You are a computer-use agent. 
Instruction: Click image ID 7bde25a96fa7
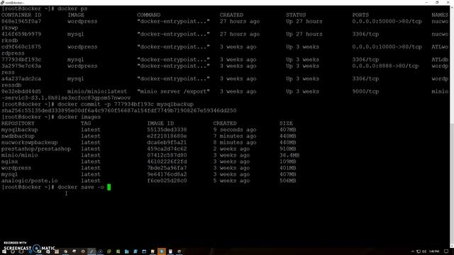[x=167, y=168]
